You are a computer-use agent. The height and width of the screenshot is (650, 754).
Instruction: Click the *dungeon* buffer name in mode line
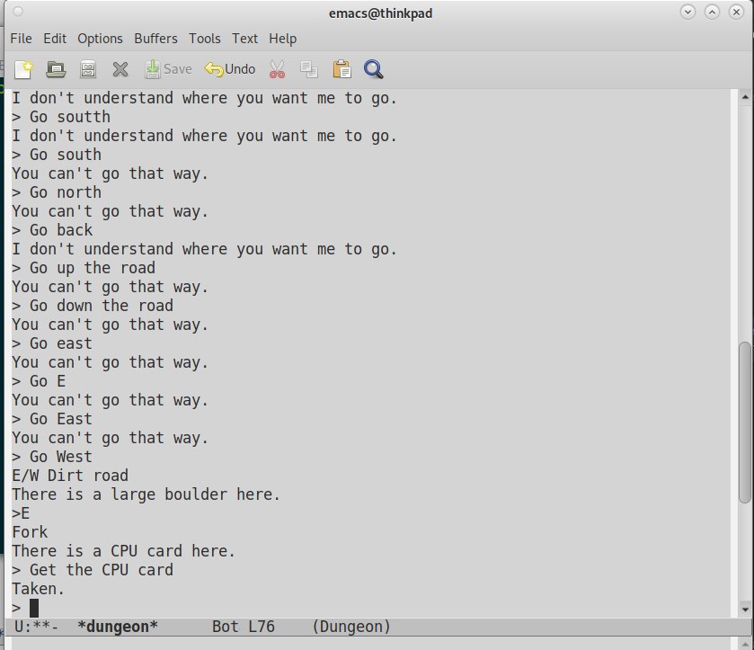coord(118,627)
